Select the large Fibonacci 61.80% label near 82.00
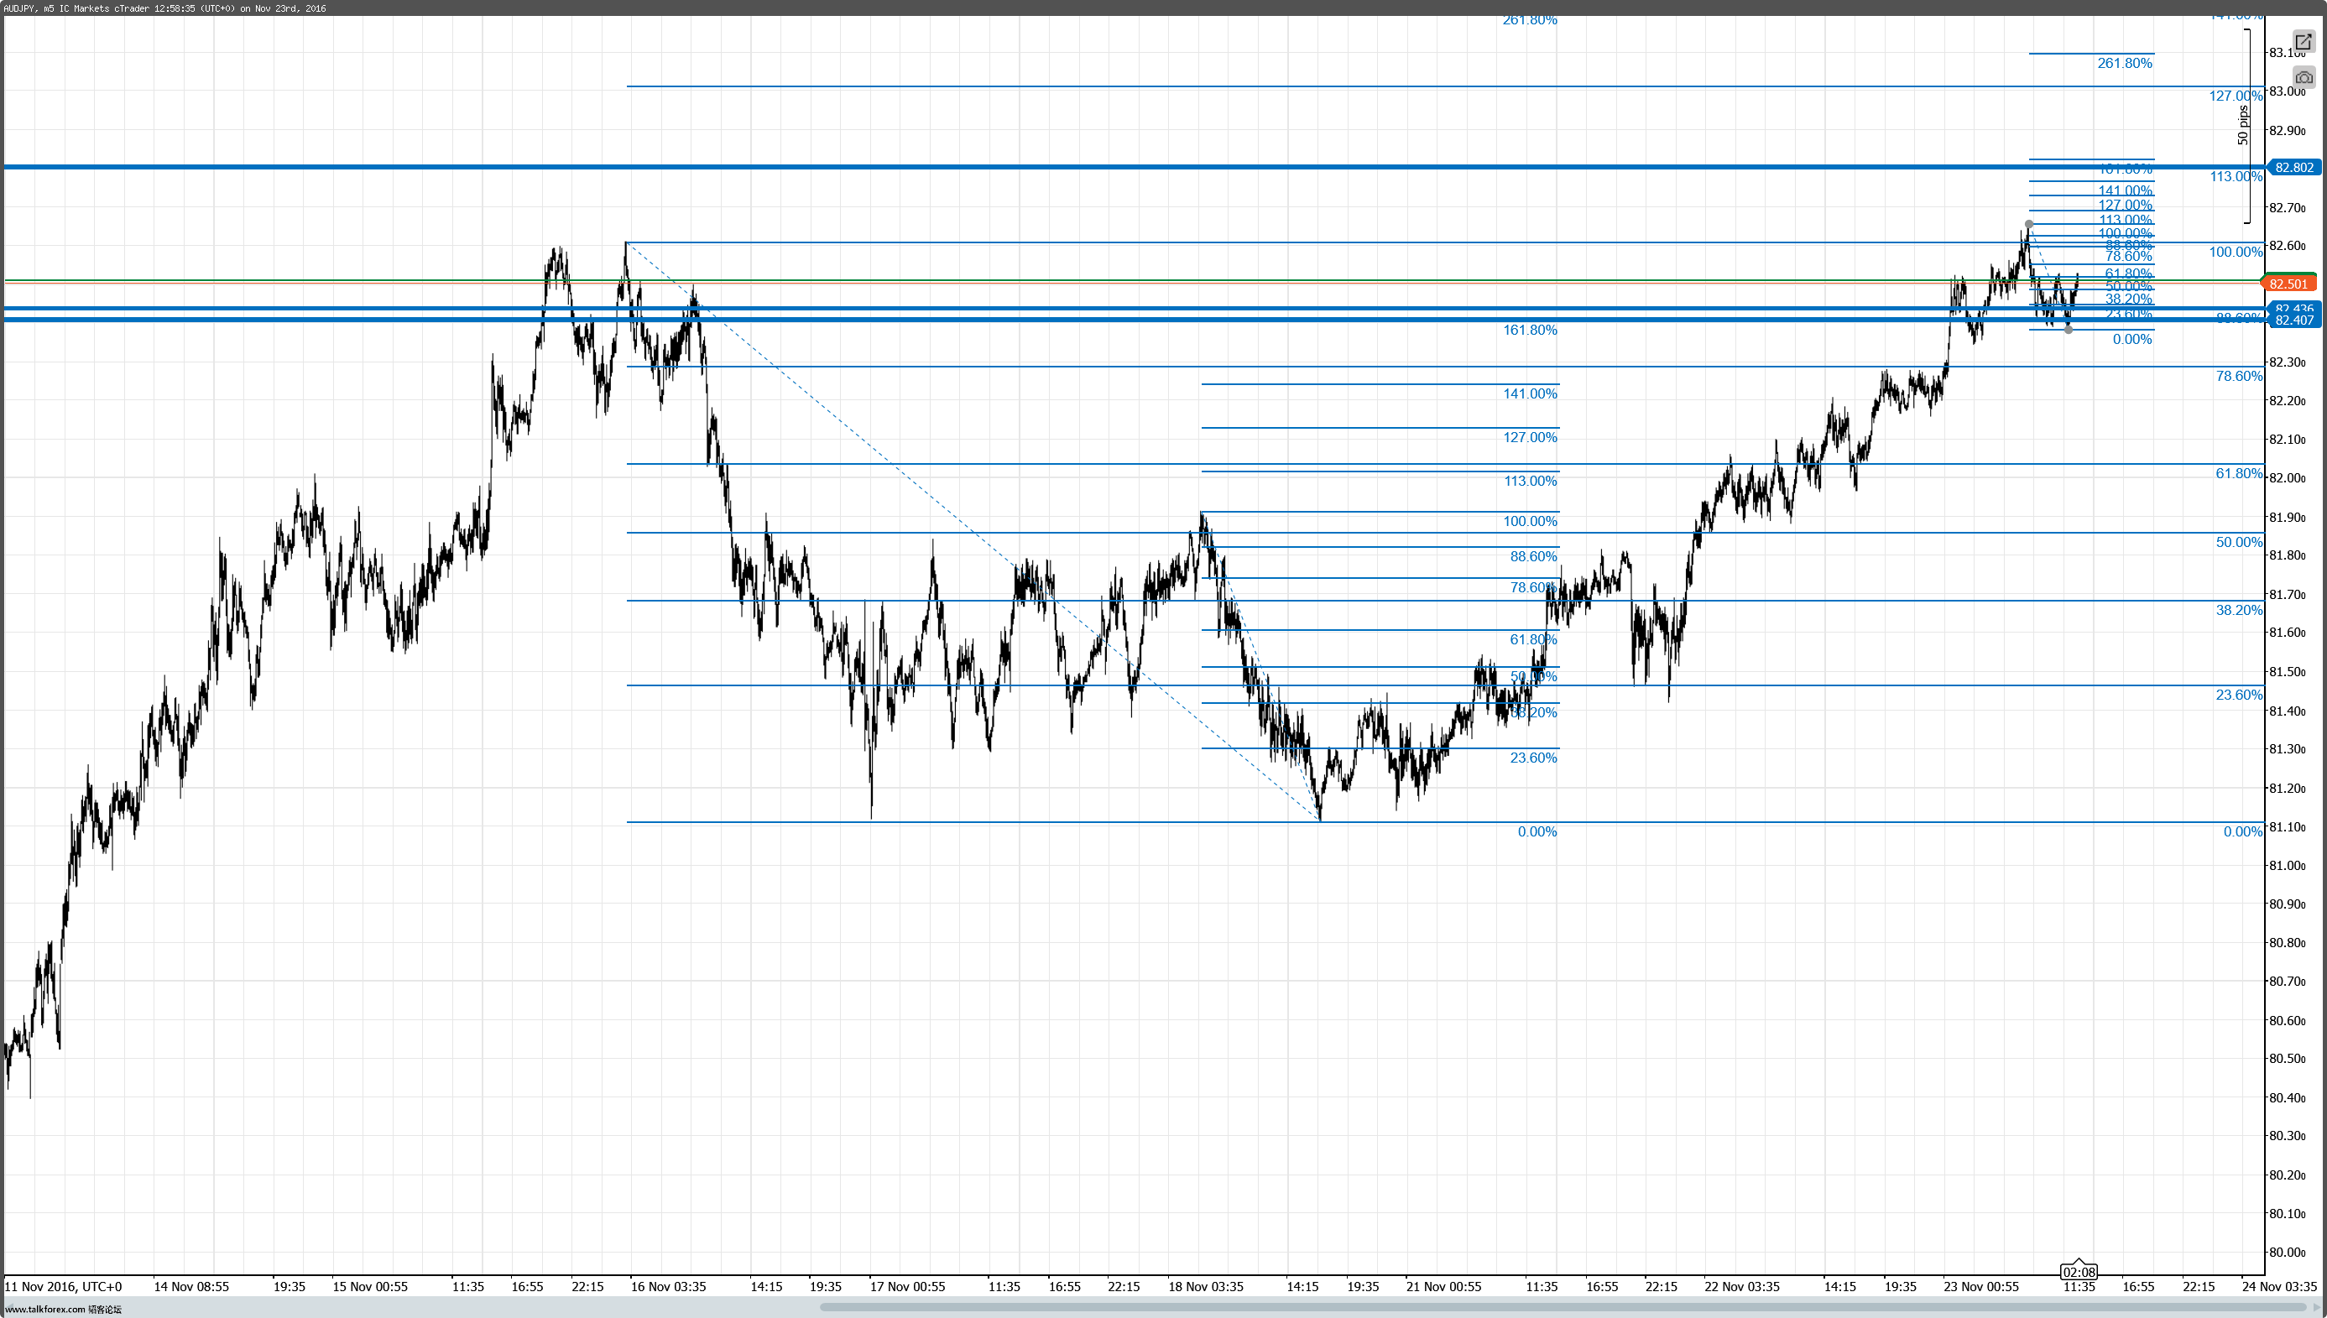Screen dimensions: 2327x1318 (2238, 473)
